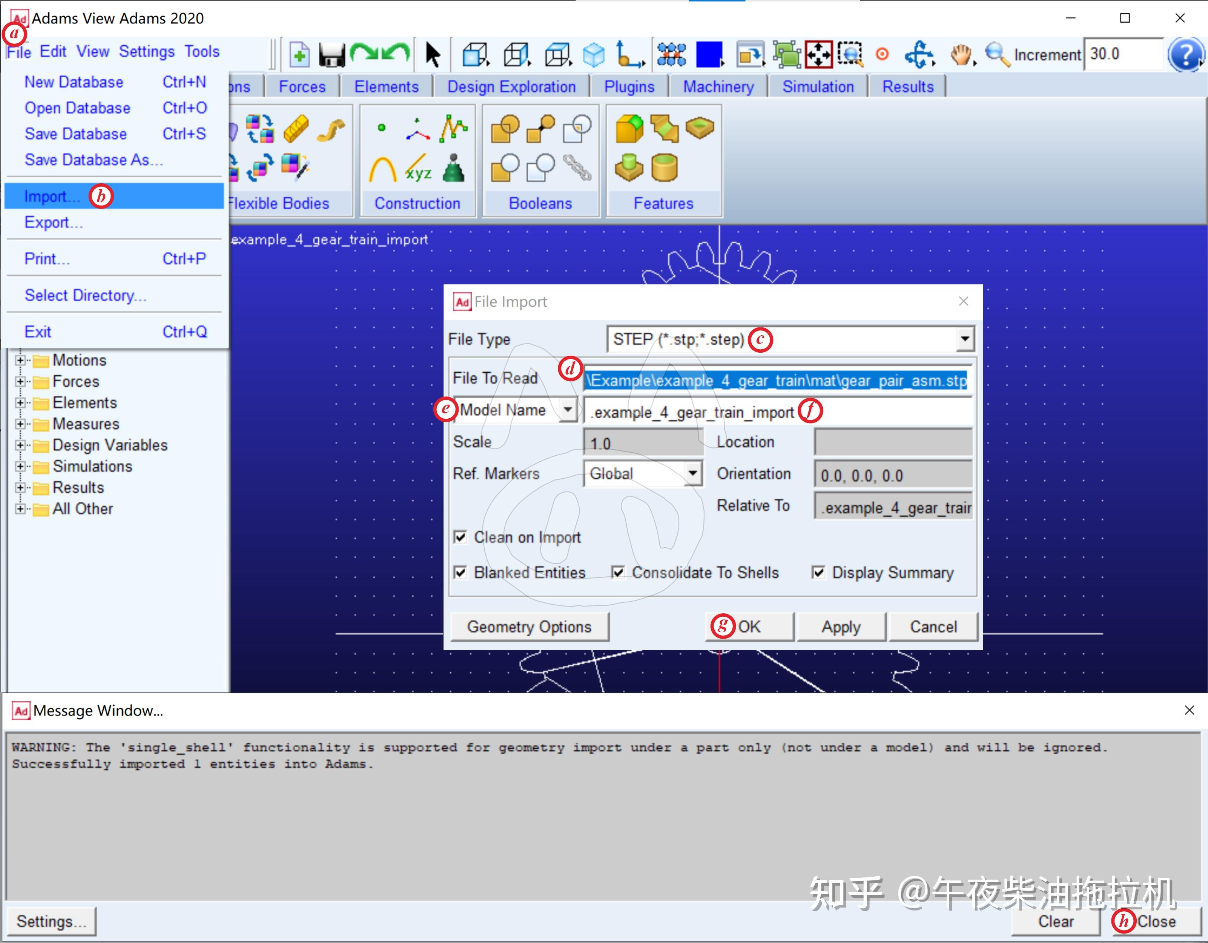Close the File Import dialog with X
1208x943 pixels.
coord(963,301)
